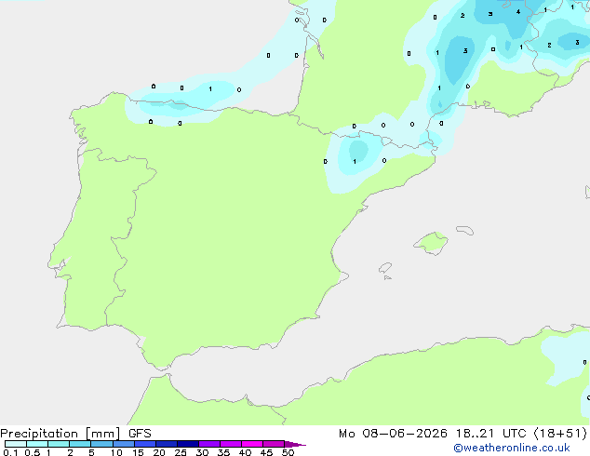590x456 pixels.
Task: Open the weatheronline.co.uk copyright link
Action: click(512, 449)
